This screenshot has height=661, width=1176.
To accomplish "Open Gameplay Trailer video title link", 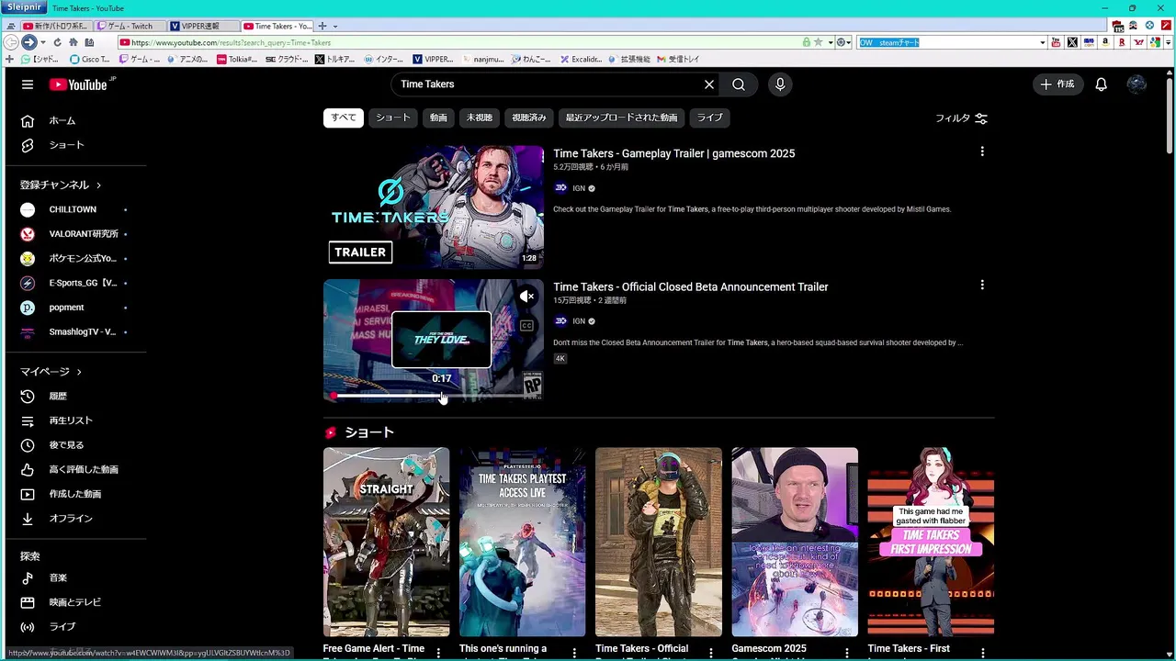I will click(673, 153).
